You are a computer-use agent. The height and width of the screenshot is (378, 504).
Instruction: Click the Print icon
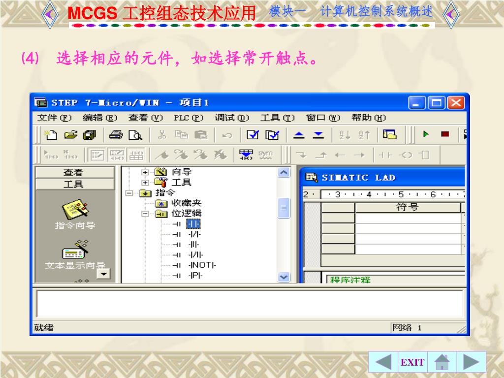coord(116,135)
